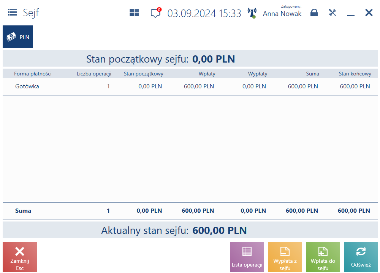Open the hamburger list menu icon
The height and width of the screenshot is (273, 380).
[13, 12]
